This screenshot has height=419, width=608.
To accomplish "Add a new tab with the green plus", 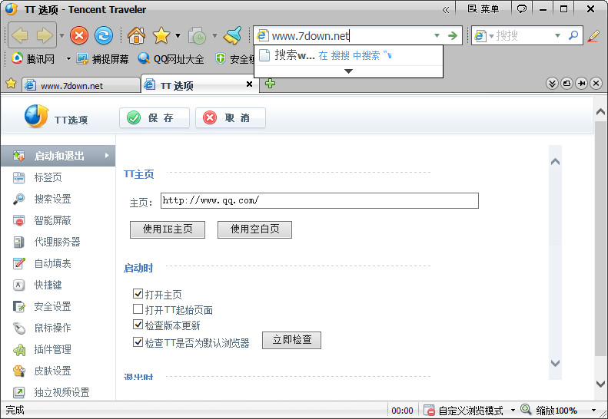I will [271, 83].
